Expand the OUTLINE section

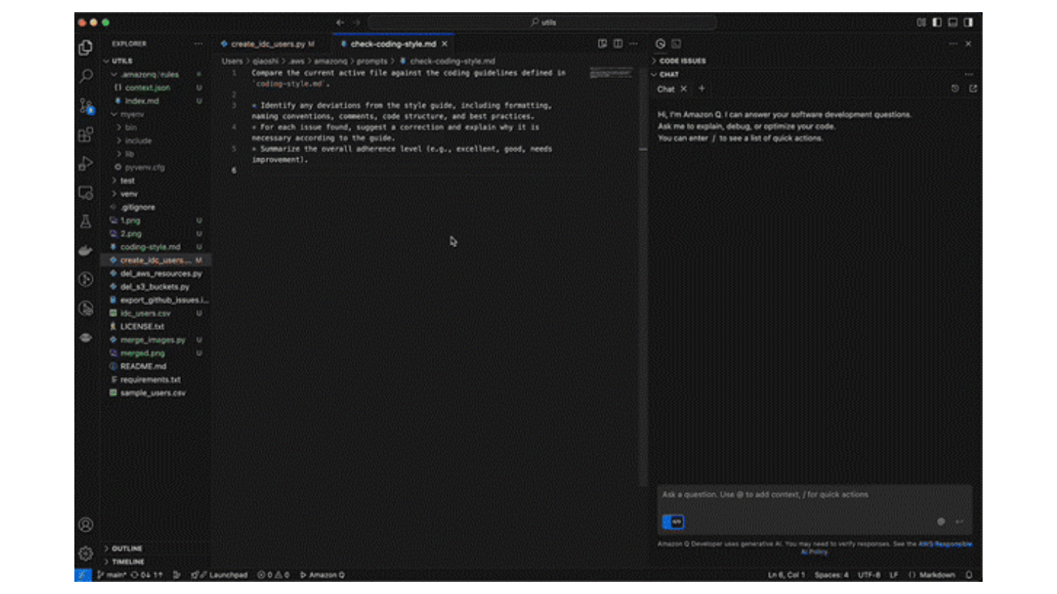(x=127, y=548)
